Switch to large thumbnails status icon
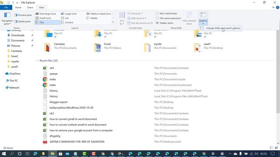This screenshot has width=280, height=157. pos(276,148)
